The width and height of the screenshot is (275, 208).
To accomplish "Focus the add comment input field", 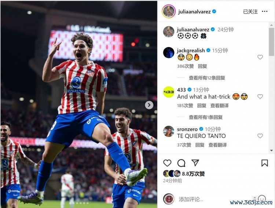I will (x=215, y=199).
